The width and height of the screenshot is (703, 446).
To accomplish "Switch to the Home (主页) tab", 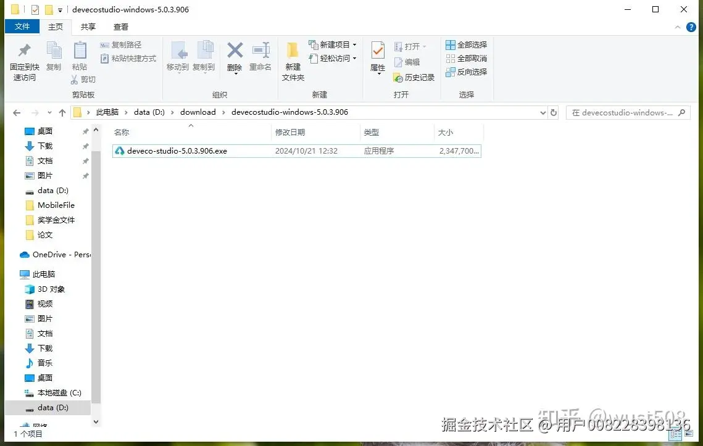I will [x=56, y=27].
